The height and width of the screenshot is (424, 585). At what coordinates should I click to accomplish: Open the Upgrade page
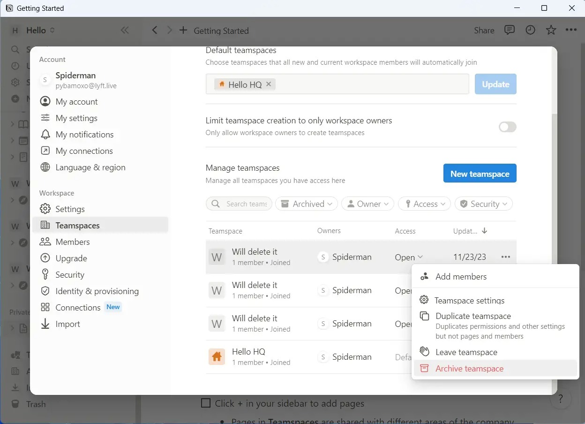(x=71, y=258)
